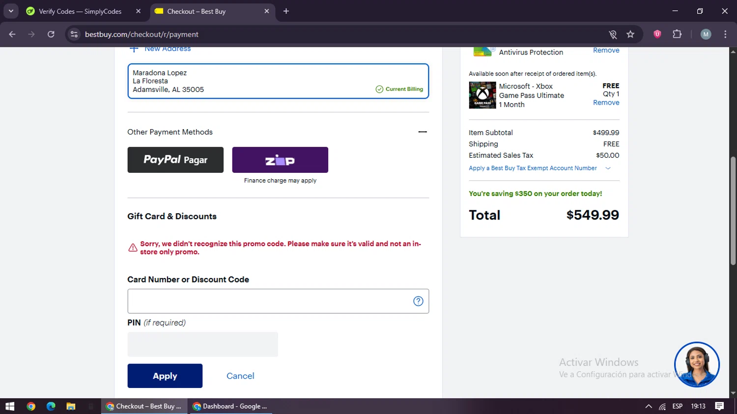Image resolution: width=737 pixels, height=414 pixels.
Task: Switch to Checkout – Best Buy taskbar window
Action: [144, 406]
